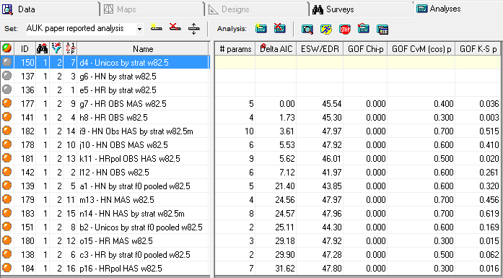Click the Delete Set icon
503x278 pixels.
point(175,28)
